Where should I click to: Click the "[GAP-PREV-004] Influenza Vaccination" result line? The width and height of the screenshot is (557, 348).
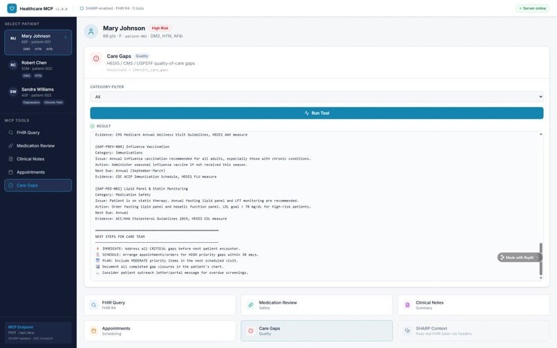[132, 147]
